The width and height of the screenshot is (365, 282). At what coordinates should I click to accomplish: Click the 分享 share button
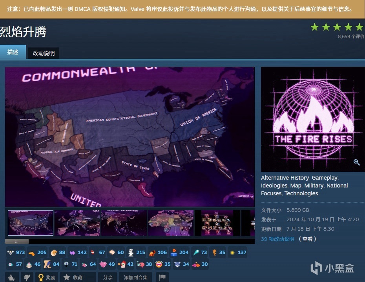point(108,277)
